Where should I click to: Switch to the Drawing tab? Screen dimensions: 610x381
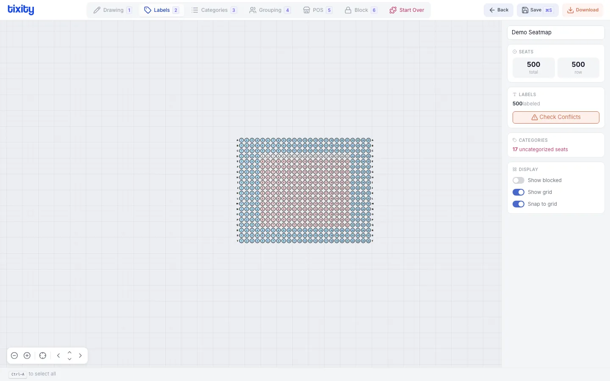tap(113, 10)
